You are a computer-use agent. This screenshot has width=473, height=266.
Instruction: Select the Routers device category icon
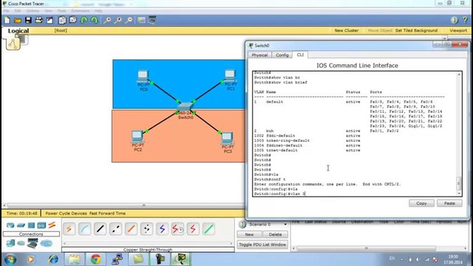point(10,225)
